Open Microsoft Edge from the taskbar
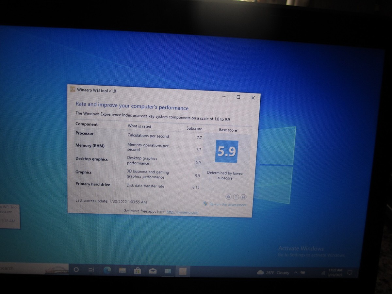The height and width of the screenshot is (294, 392). point(107,271)
